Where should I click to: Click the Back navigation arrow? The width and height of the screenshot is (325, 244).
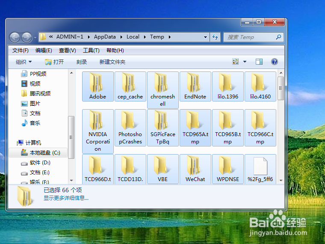(15, 38)
